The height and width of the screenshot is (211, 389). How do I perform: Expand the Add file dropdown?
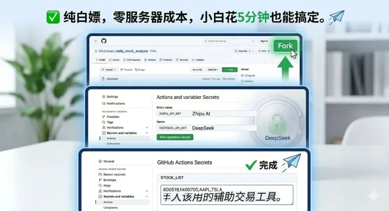(x=213, y=70)
